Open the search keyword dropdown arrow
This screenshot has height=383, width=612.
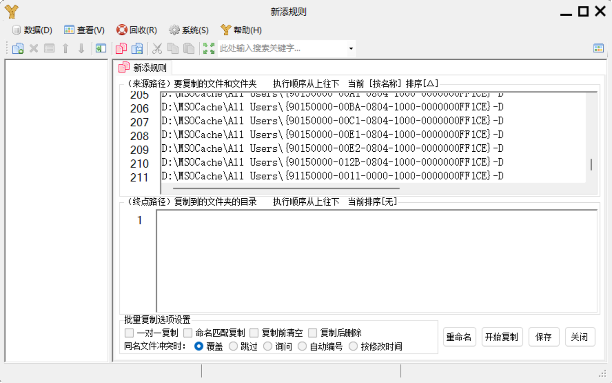coord(351,49)
